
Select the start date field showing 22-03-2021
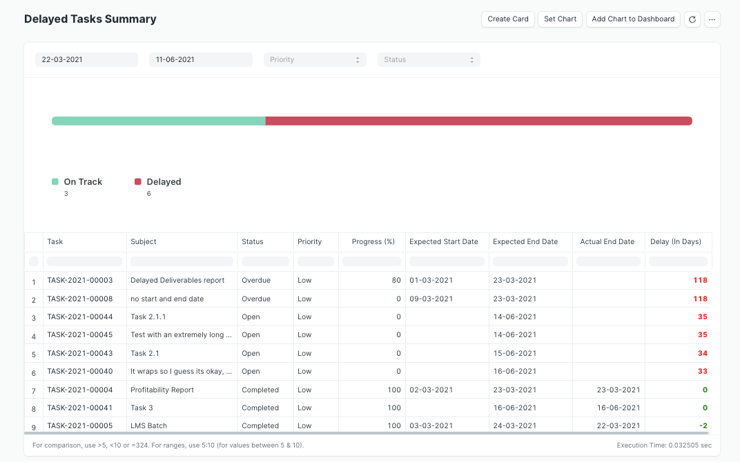tap(86, 59)
